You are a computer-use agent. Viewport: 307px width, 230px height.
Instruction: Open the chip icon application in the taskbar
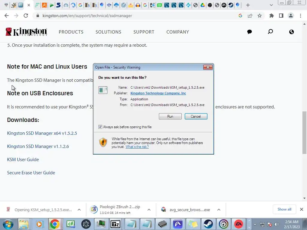pyautogui.click(x=162, y=224)
